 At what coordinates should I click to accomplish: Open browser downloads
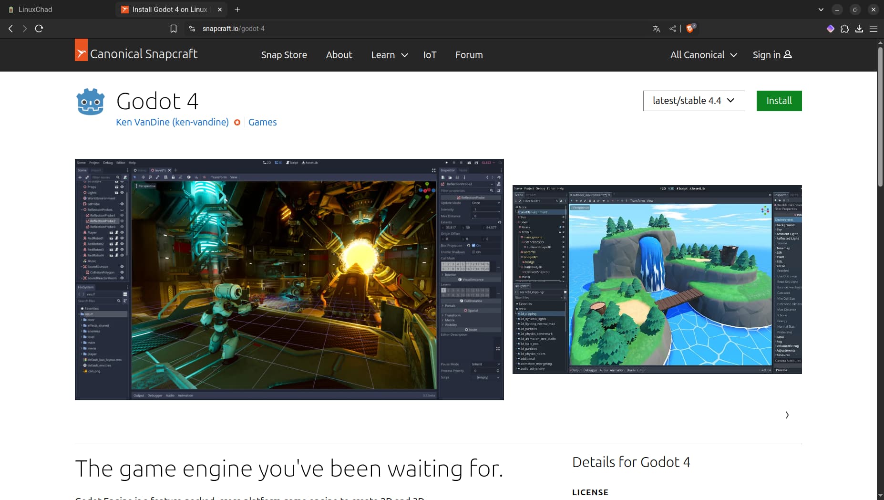pos(859,29)
